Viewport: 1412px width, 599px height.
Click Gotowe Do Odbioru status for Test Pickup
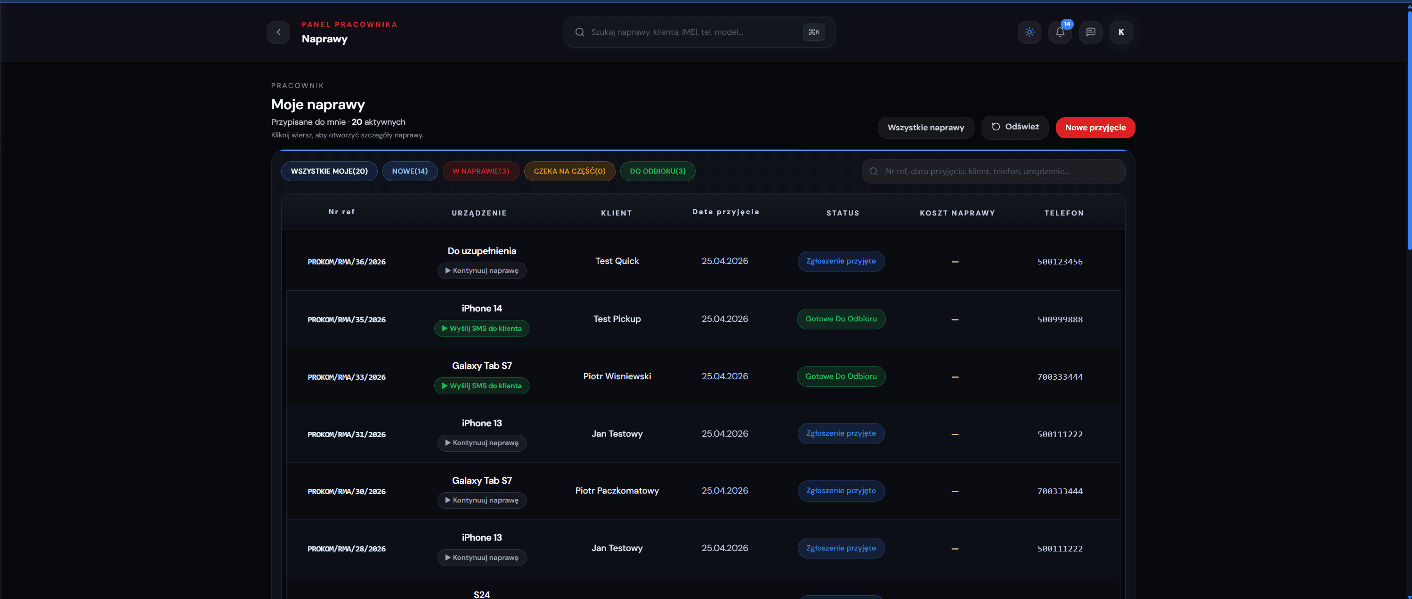click(x=841, y=319)
